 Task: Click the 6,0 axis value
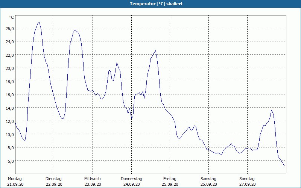[11, 161]
